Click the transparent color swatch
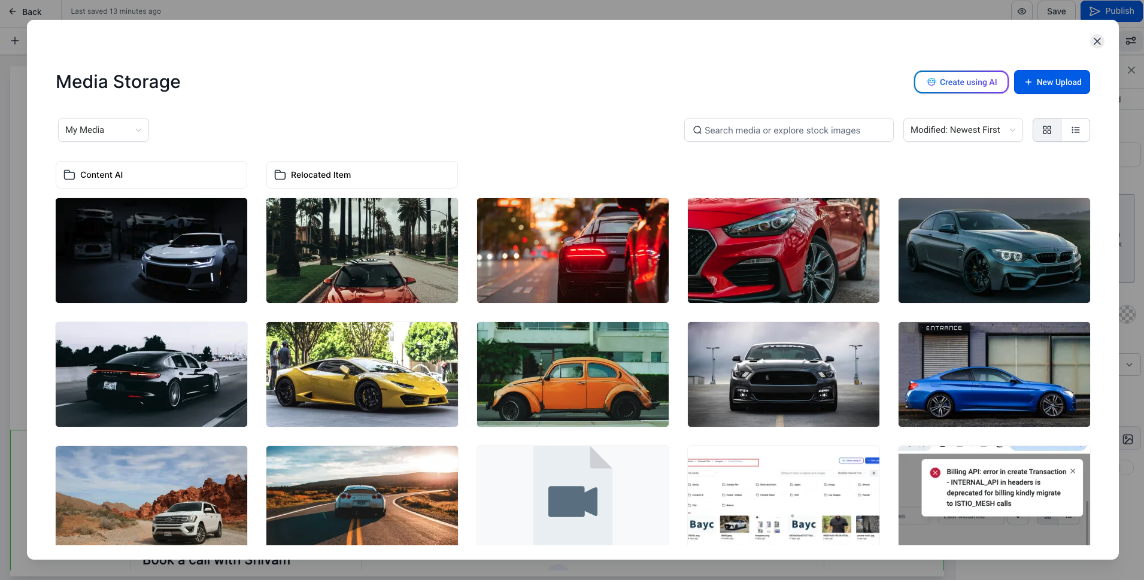Viewport: 1144px width, 580px height. tap(1127, 314)
